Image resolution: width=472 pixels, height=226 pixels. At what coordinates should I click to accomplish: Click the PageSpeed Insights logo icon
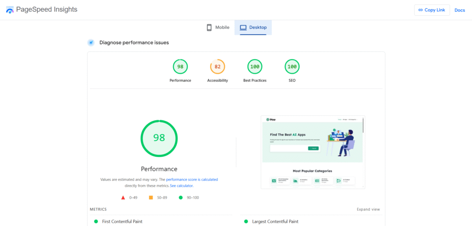pyautogui.click(x=10, y=10)
